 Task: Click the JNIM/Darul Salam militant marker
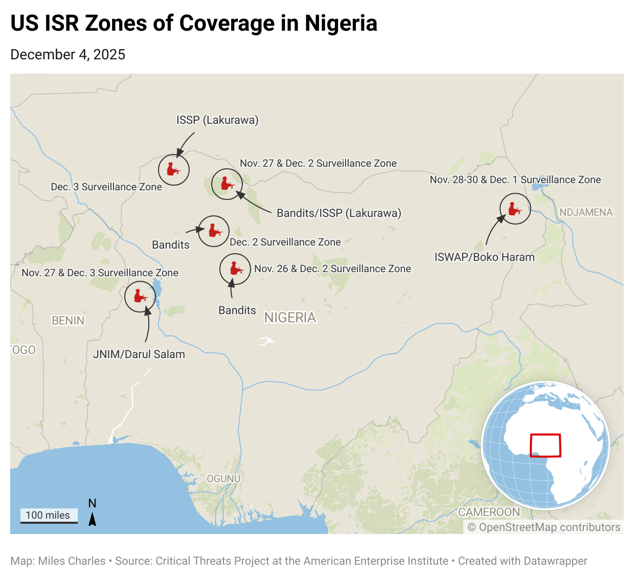point(140,296)
